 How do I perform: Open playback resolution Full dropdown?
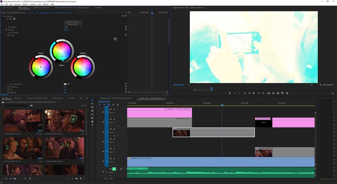(x=313, y=85)
